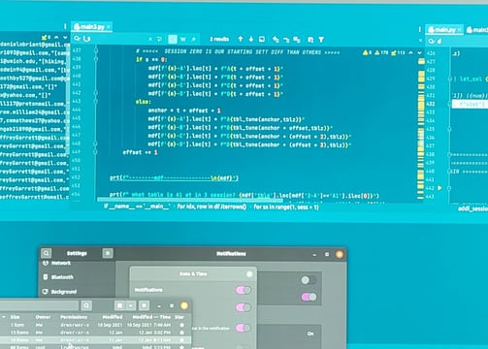Open the Files window hamburger menu

(144, 305)
